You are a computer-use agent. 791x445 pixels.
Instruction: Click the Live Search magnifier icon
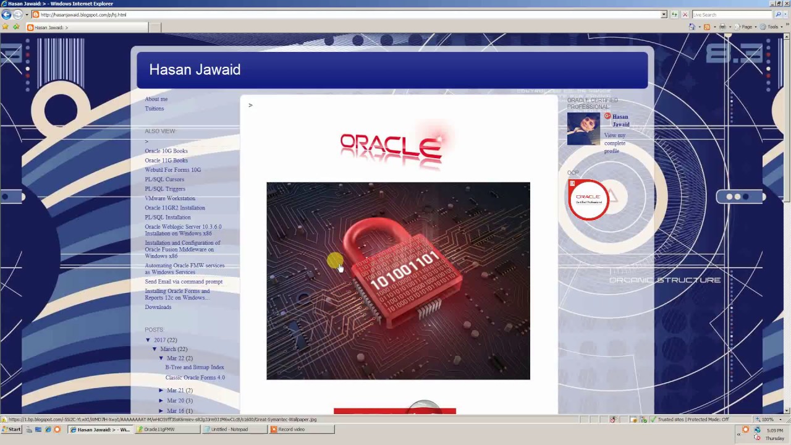(x=778, y=14)
